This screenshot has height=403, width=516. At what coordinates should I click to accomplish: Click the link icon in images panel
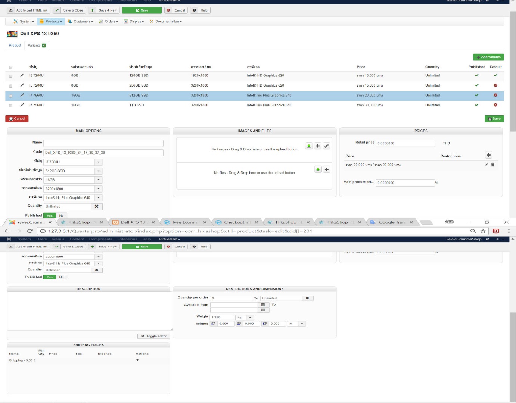[x=327, y=146]
